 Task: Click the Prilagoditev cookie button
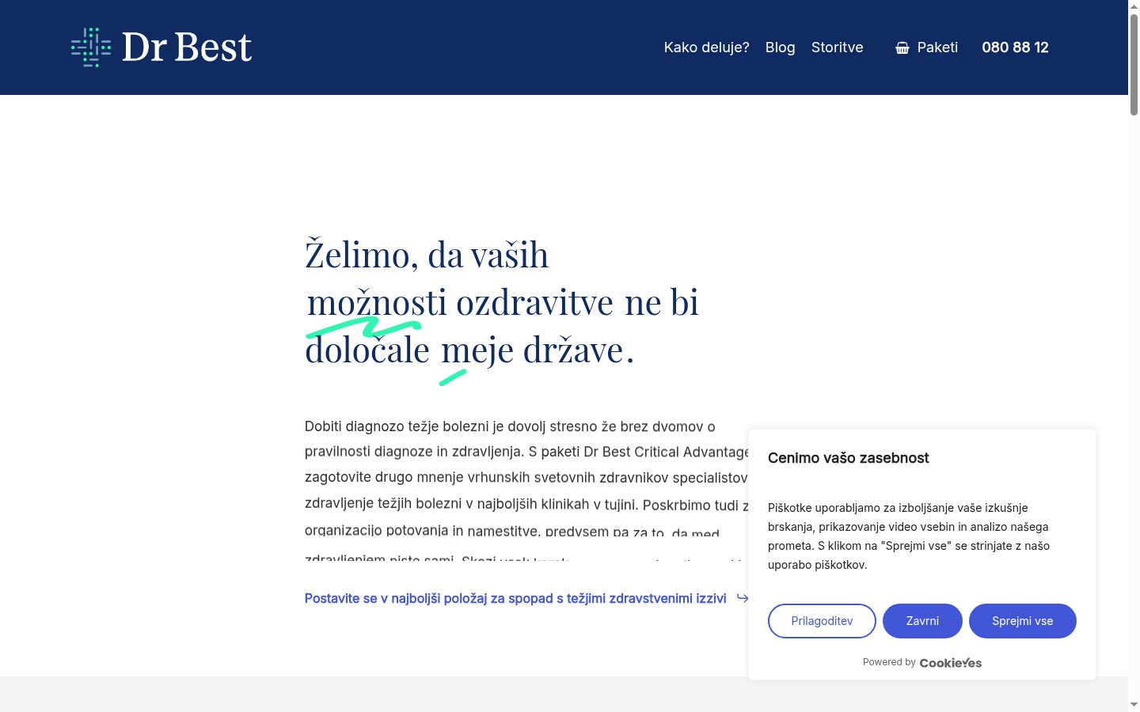[822, 621]
